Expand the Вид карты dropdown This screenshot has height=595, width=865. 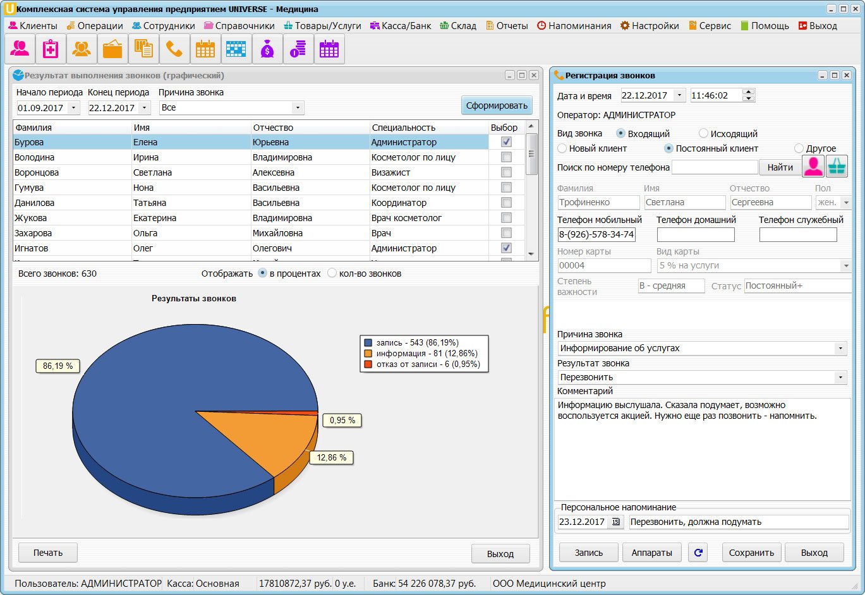tap(846, 266)
